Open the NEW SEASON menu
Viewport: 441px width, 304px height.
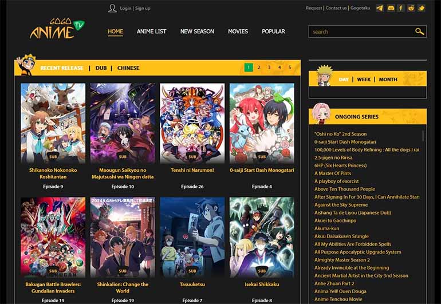(197, 31)
